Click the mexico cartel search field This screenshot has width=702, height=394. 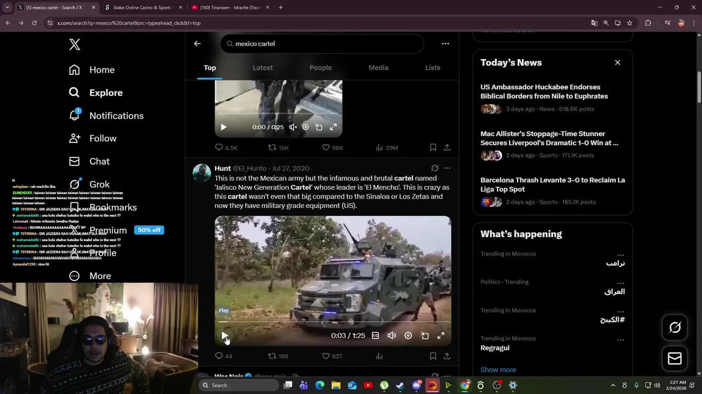click(322, 44)
